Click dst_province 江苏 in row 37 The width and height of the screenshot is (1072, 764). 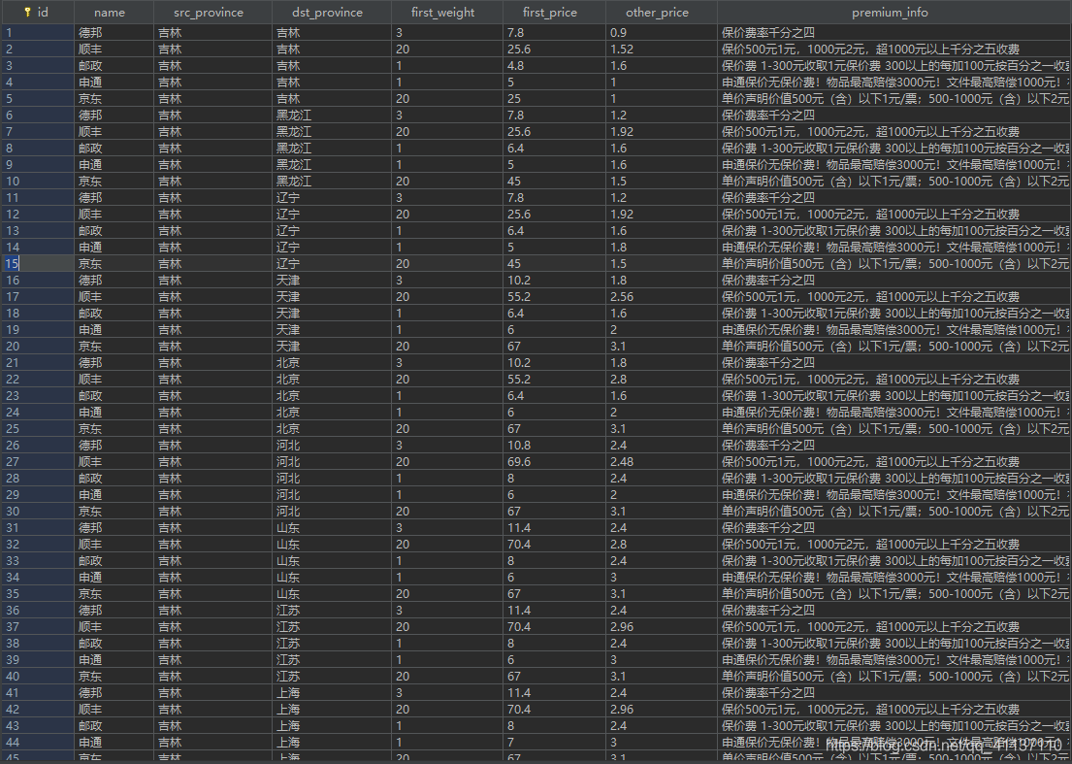332,626
